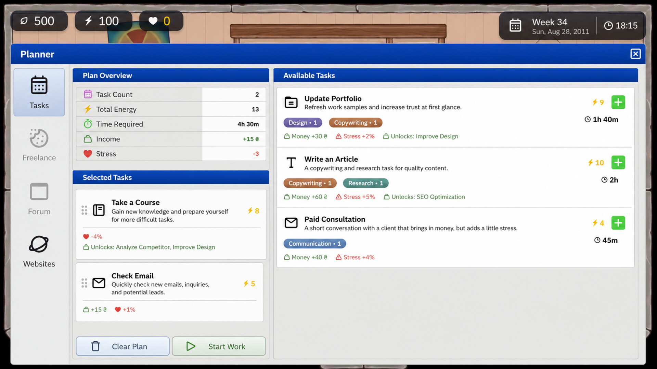Click the clock icon next to 18:15
Screen dimensions: 657x369
click(608, 26)
